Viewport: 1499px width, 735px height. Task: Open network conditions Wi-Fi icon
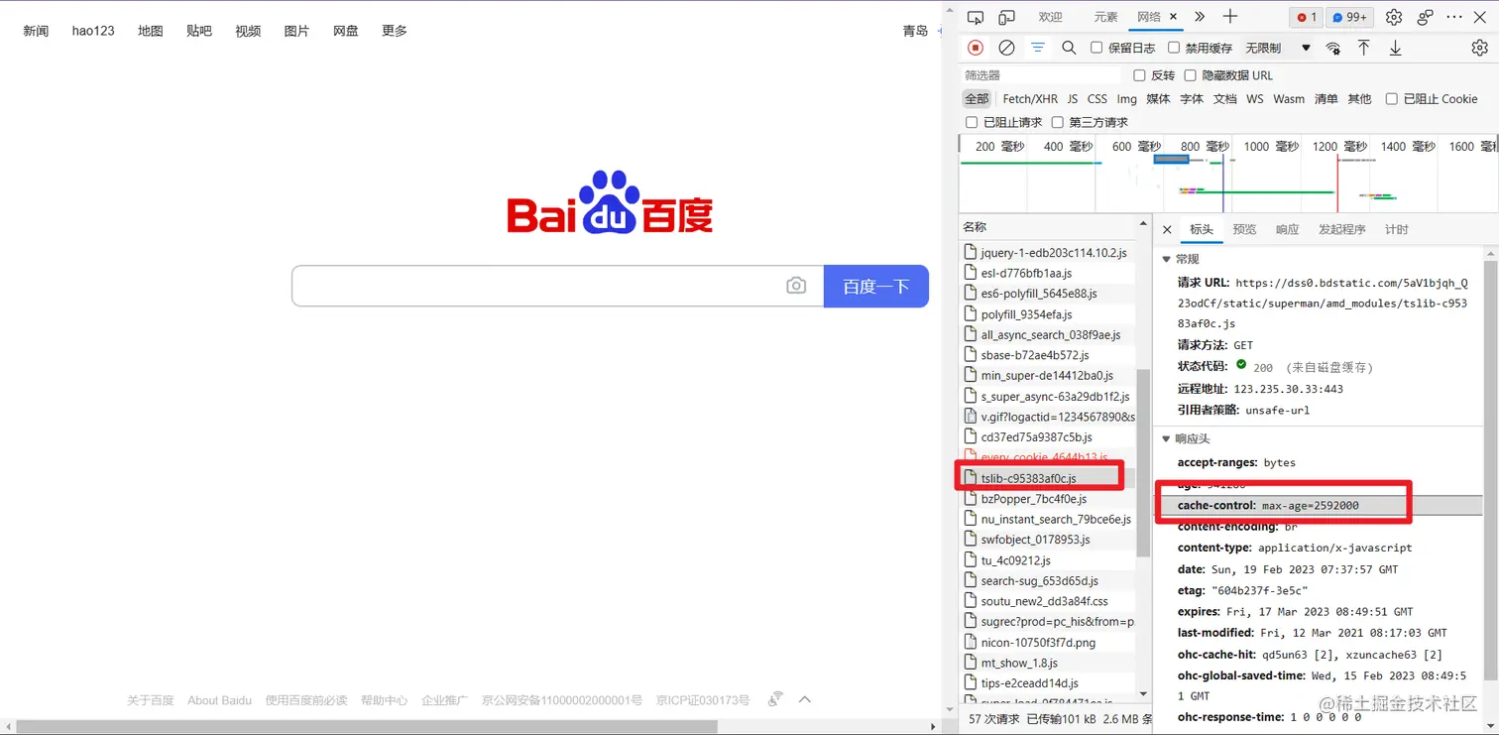click(1332, 48)
